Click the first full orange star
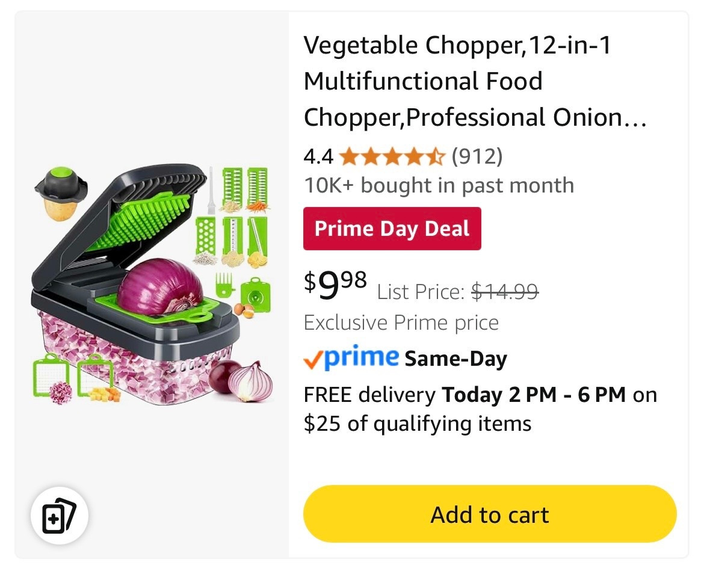 point(349,156)
